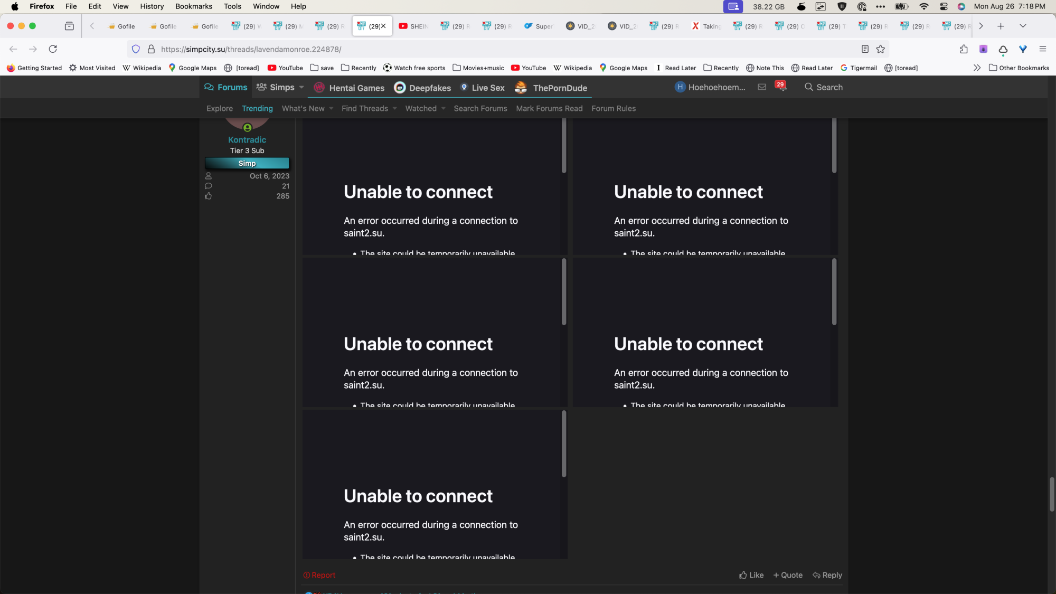Click the reload page icon
1056x594 pixels.
[x=53, y=49]
